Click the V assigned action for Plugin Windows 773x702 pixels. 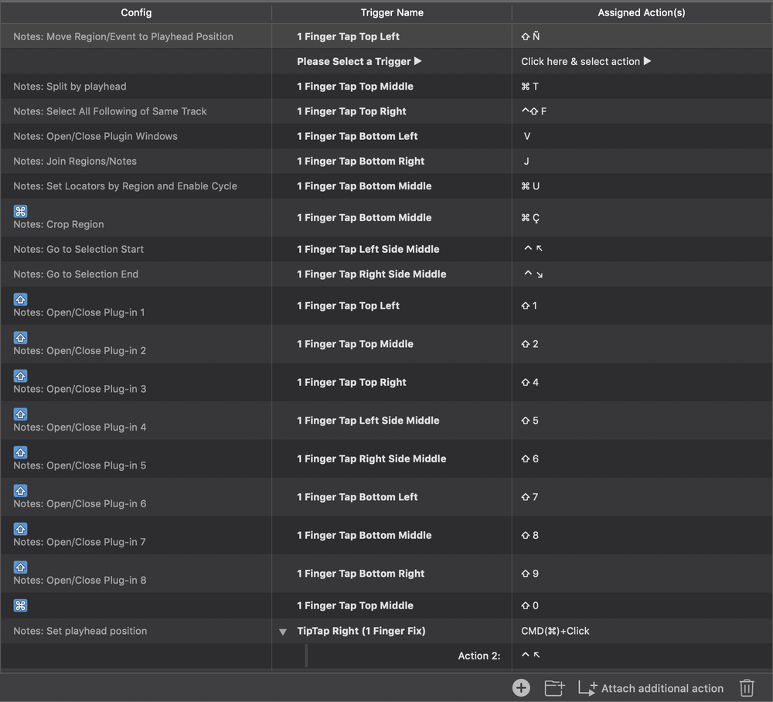pos(527,136)
